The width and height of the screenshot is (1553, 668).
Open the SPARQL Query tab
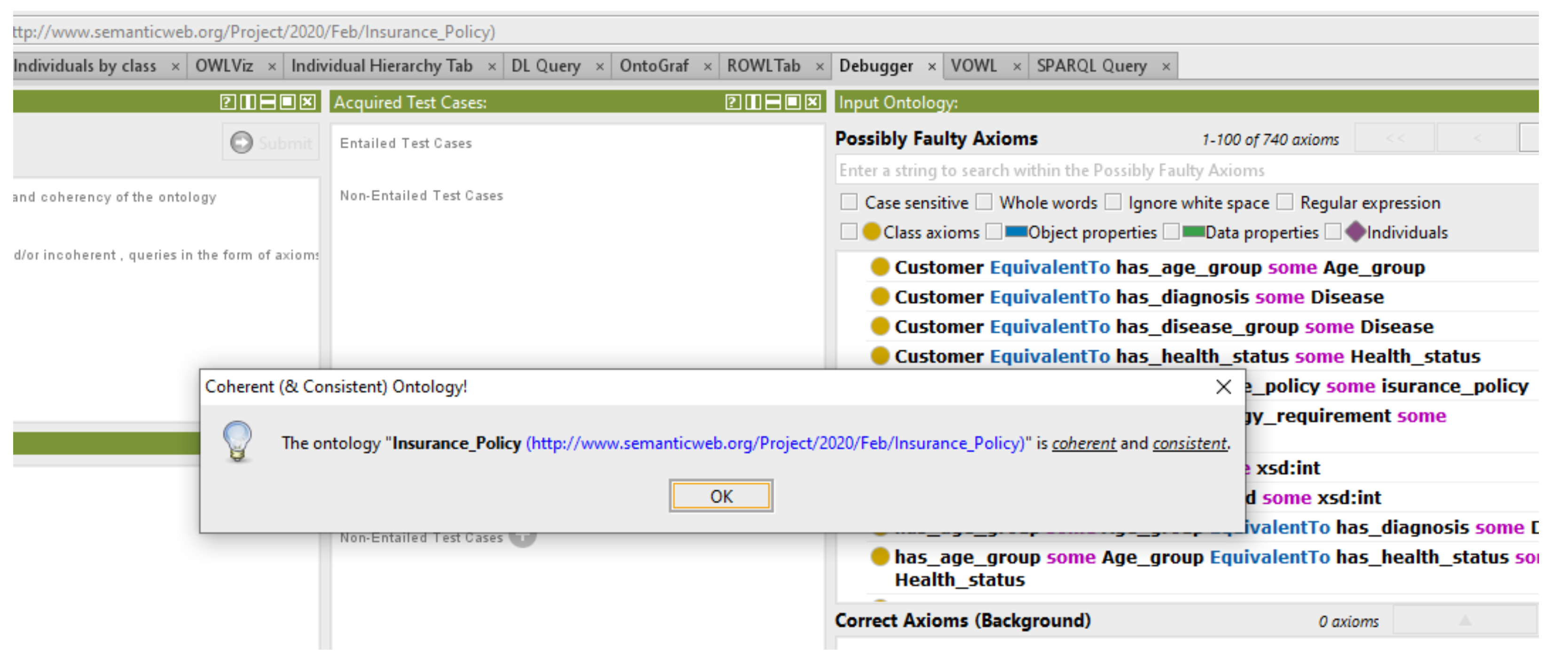tap(1091, 66)
